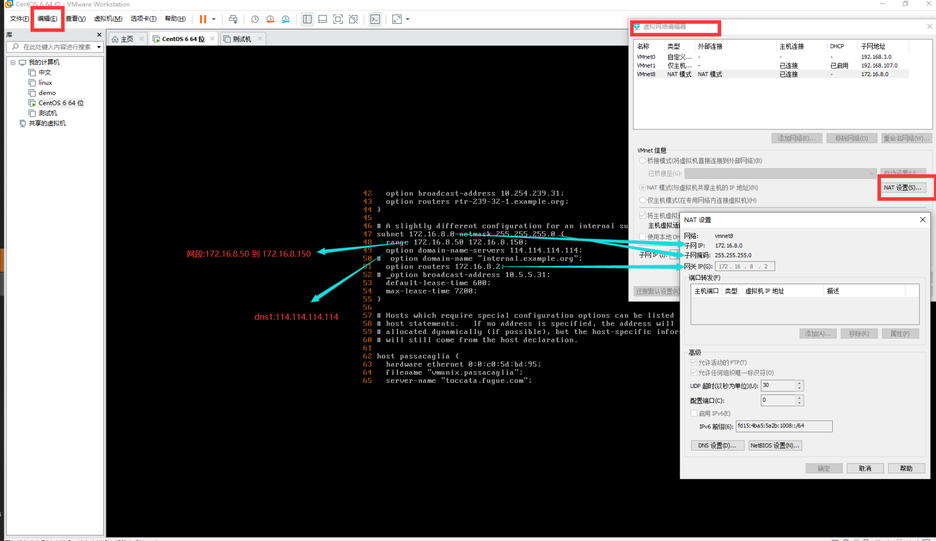Click the NAT 设置 button
This screenshot has height=541, width=936.
click(x=904, y=187)
